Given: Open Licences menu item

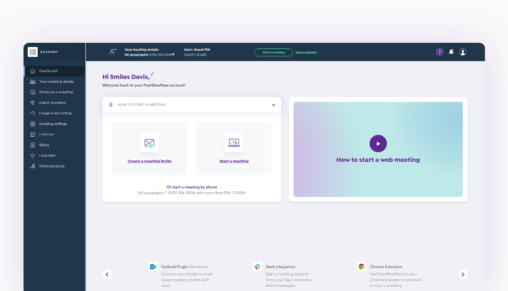Looking at the screenshot, I should coord(55,134).
